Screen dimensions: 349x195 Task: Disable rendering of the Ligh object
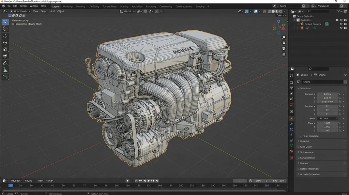click(x=345, y=28)
